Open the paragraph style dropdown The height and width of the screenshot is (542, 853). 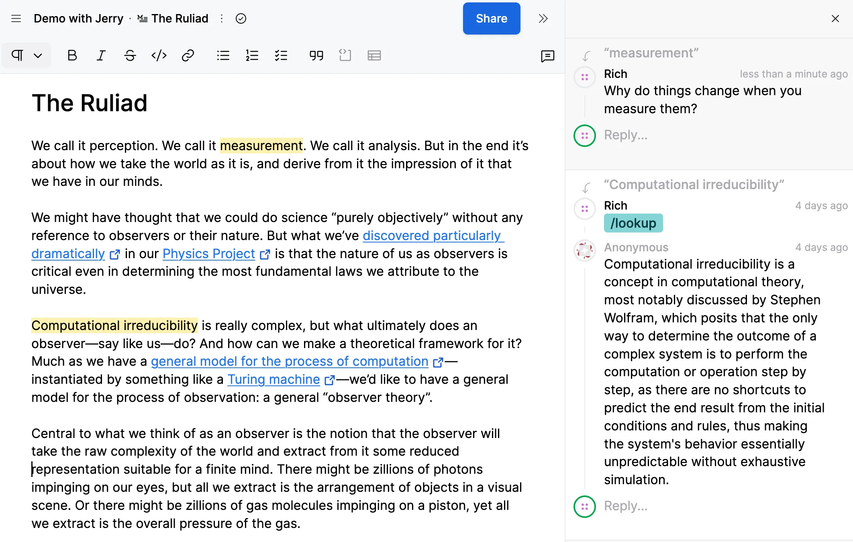click(27, 55)
